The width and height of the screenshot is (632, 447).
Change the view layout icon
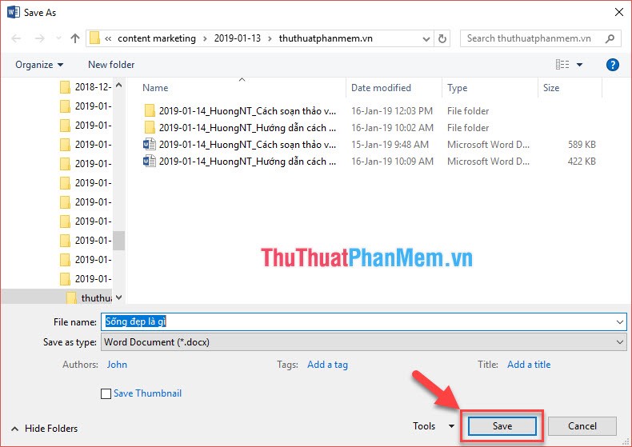point(562,65)
